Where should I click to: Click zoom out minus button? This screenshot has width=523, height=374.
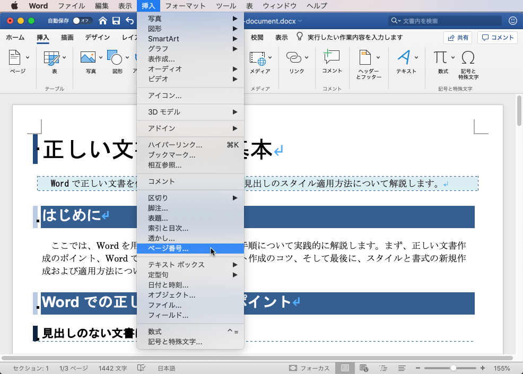click(x=418, y=368)
